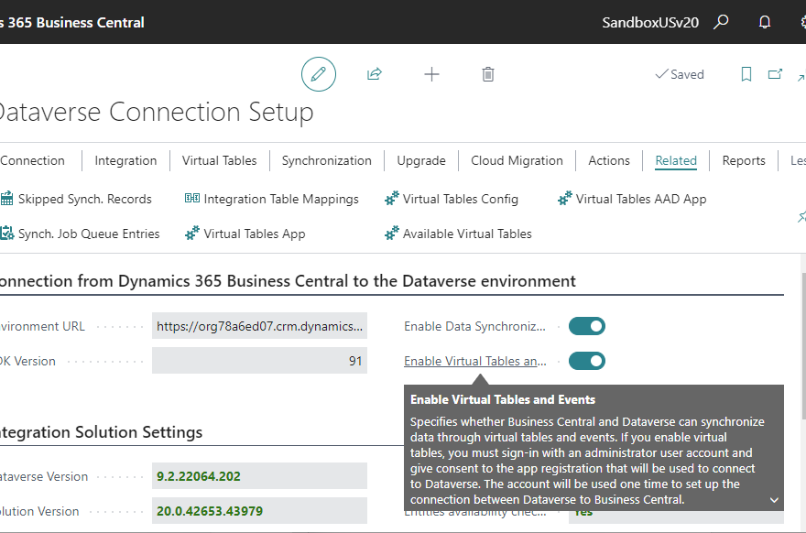Click the share icon

tap(375, 74)
